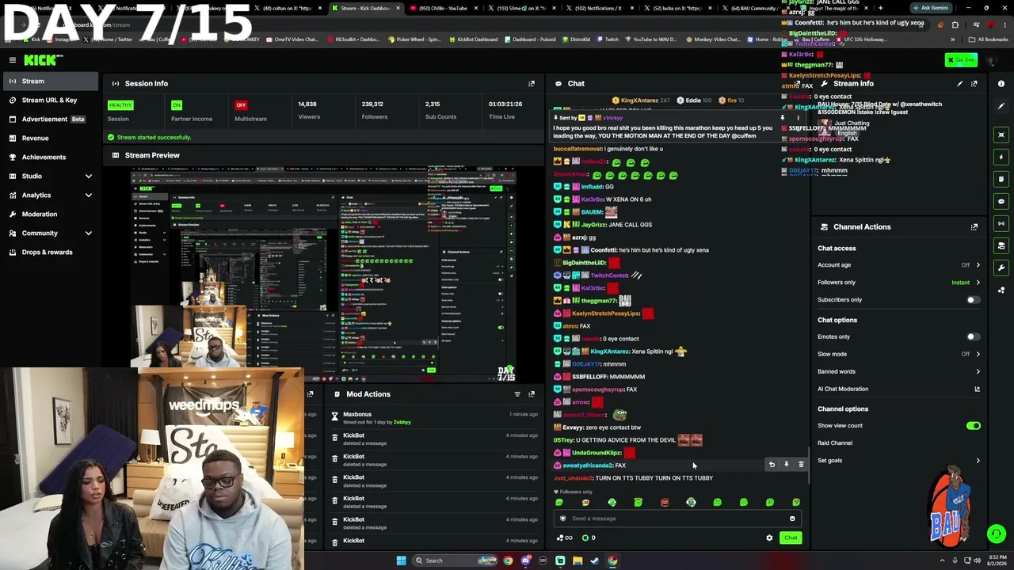Open Moderation in sidebar
Screen dimensions: 1014x570
(50, 214)
